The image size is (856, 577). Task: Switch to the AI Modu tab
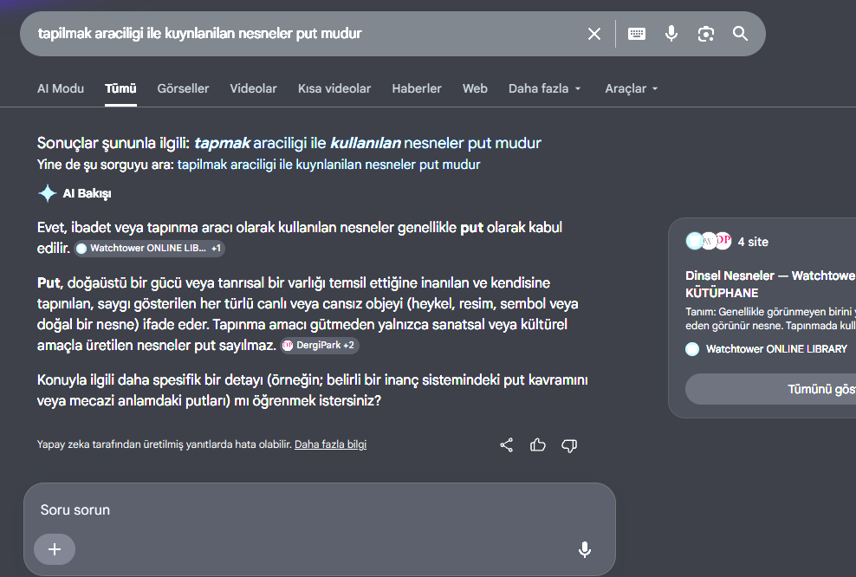pos(61,88)
